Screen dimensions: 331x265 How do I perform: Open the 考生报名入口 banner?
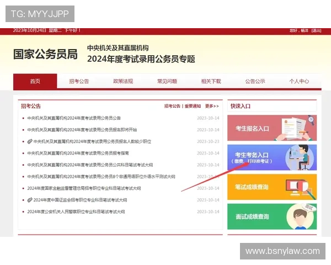click(272, 128)
